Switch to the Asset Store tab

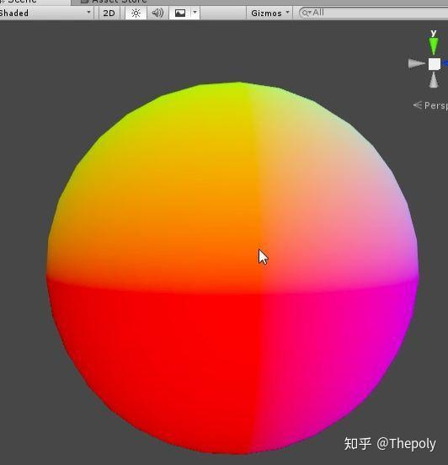click(x=115, y=2)
